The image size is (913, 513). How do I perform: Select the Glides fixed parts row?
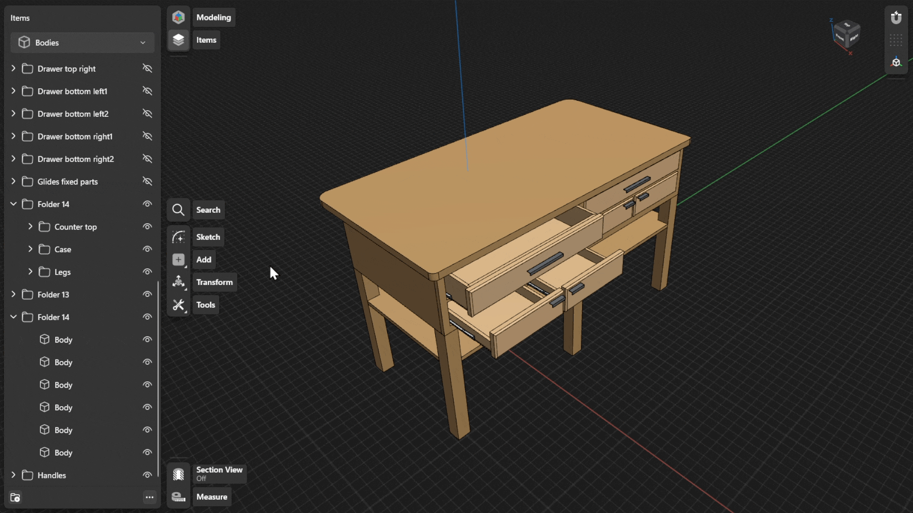click(x=82, y=182)
